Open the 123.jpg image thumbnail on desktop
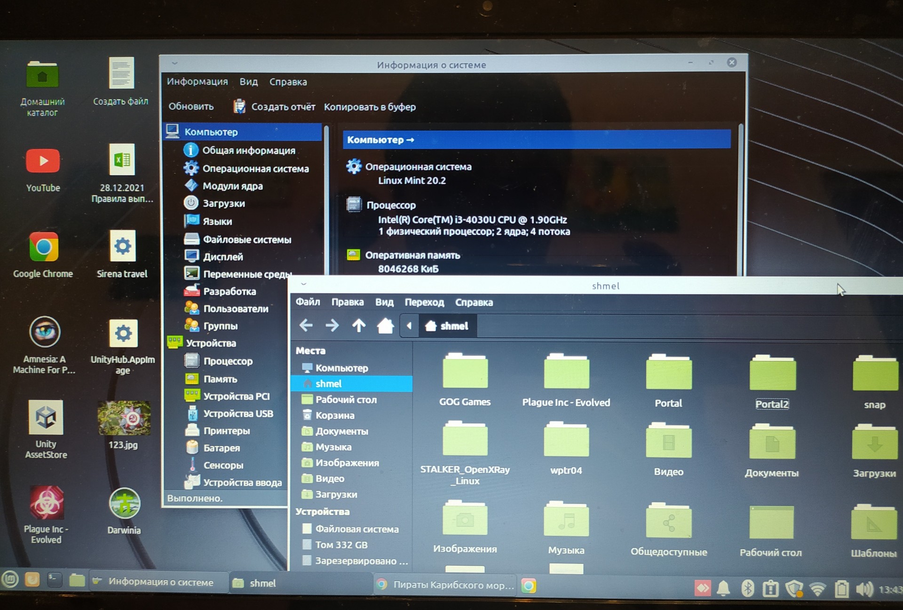This screenshot has height=610, width=903. coord(124,425)
